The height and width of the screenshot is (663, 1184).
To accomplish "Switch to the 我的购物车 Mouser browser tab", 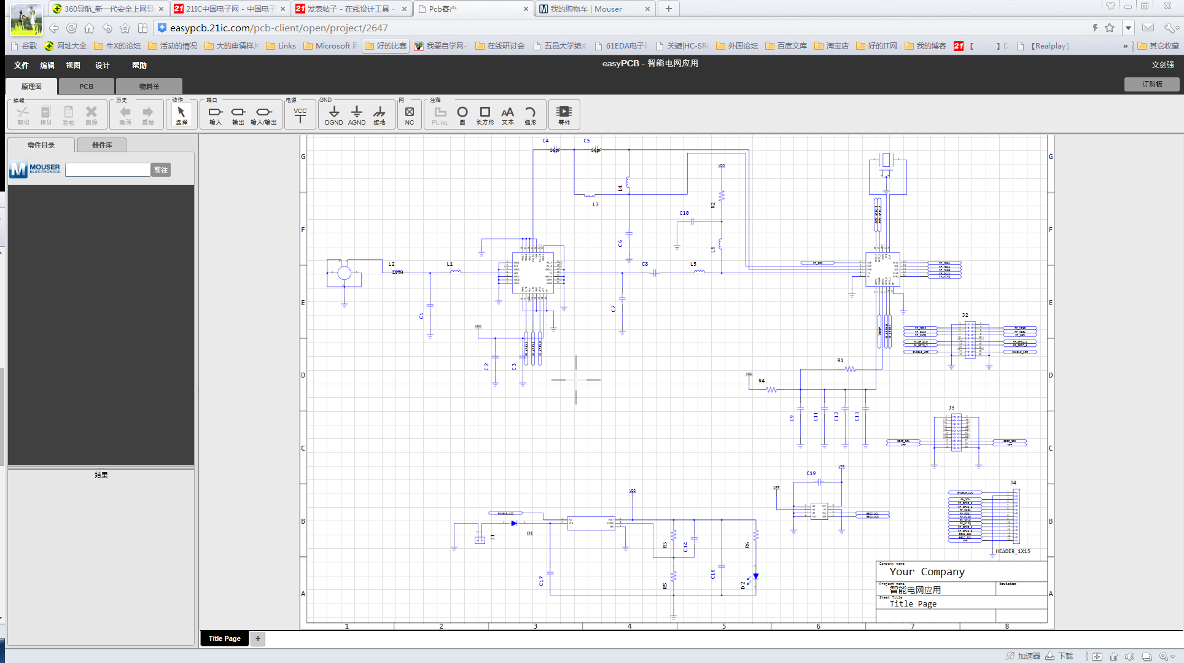I will click(594, 9).
